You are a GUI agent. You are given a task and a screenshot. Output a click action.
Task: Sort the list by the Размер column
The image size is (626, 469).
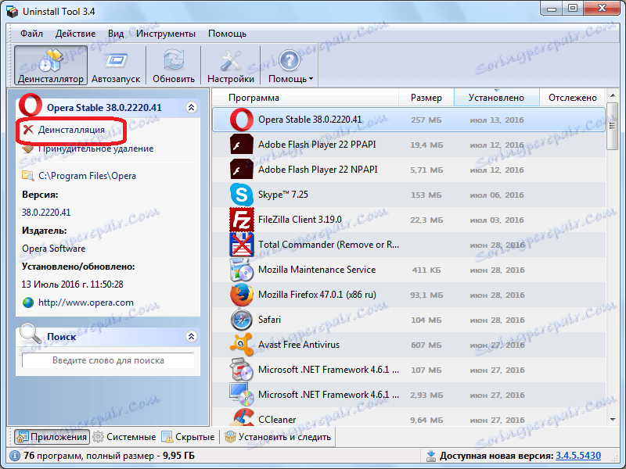coord(426,98)
